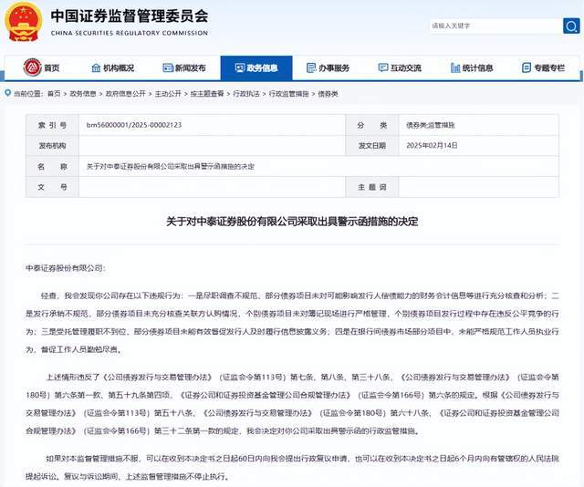
Task: Open the 专题专栏 navigation tab
Action: click(544, 67)
